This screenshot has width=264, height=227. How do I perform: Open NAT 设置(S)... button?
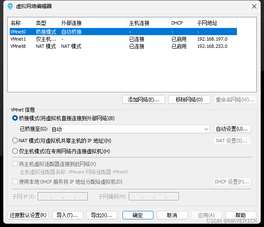tap(232, 141)
